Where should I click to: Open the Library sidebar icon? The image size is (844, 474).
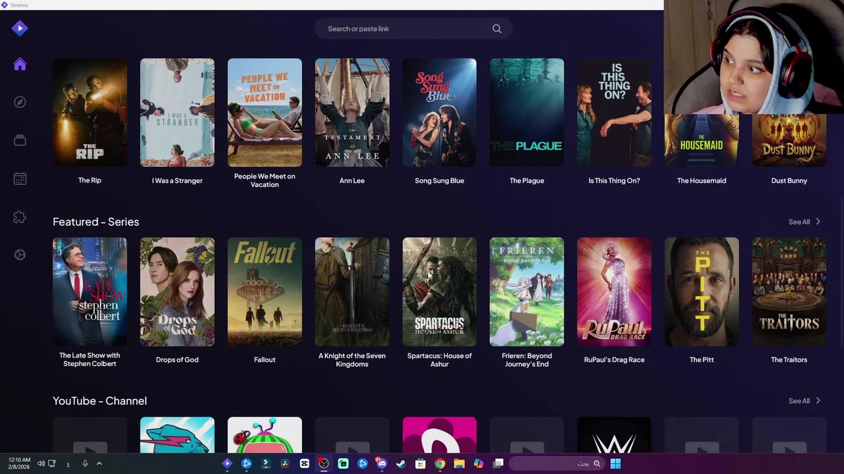click(20, 140)
